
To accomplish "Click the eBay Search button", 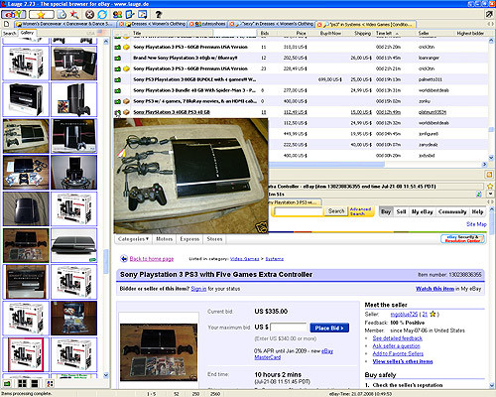I will [336, 211].
